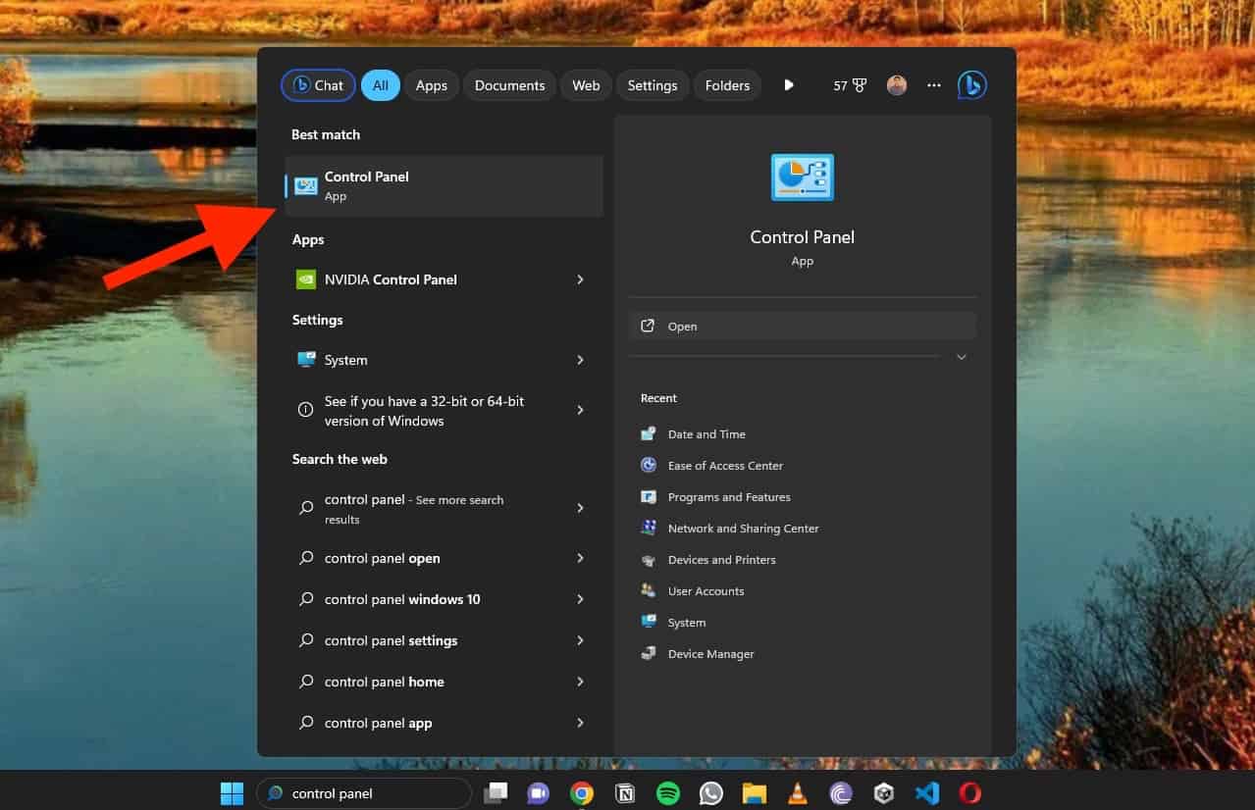
Task: Click the Spotify icon in the taskbar
Action: (x=668, y=793)
